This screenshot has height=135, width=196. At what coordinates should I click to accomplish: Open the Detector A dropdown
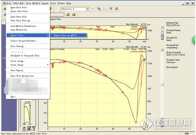(87, 9)
